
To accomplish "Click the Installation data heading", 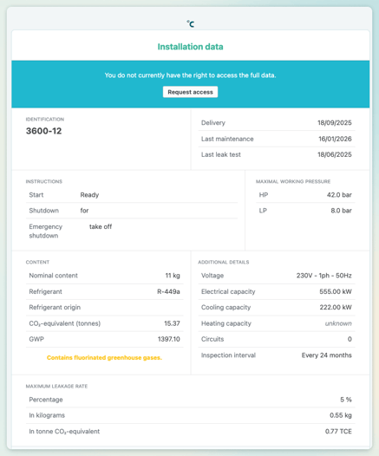I will click(x=190, y=47).
